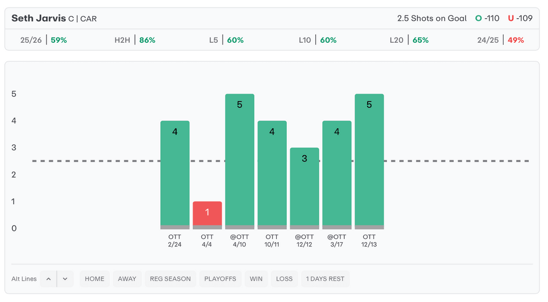Select the 1 DAYS REST filter

(x=325, y=279)
